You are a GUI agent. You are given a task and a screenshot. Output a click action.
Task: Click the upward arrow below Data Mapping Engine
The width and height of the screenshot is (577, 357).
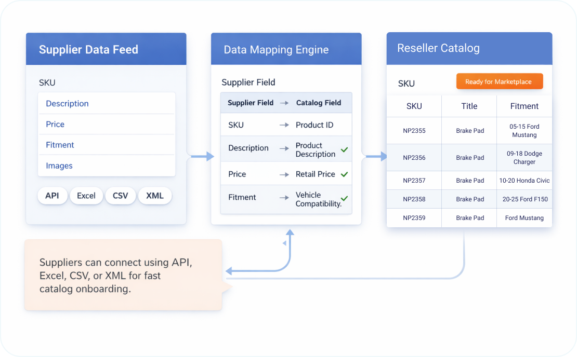click(x=290, y=234)
